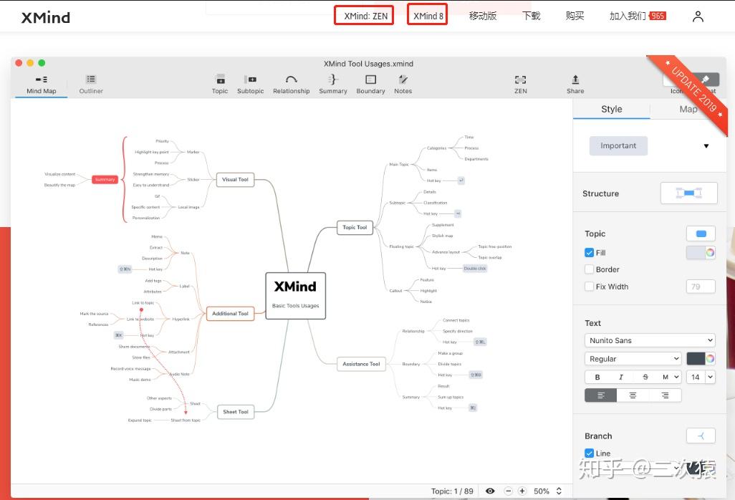Toggle the Branch Line checkbox
The width and height of the screenshot is (735, 500).
coord(590,453)
